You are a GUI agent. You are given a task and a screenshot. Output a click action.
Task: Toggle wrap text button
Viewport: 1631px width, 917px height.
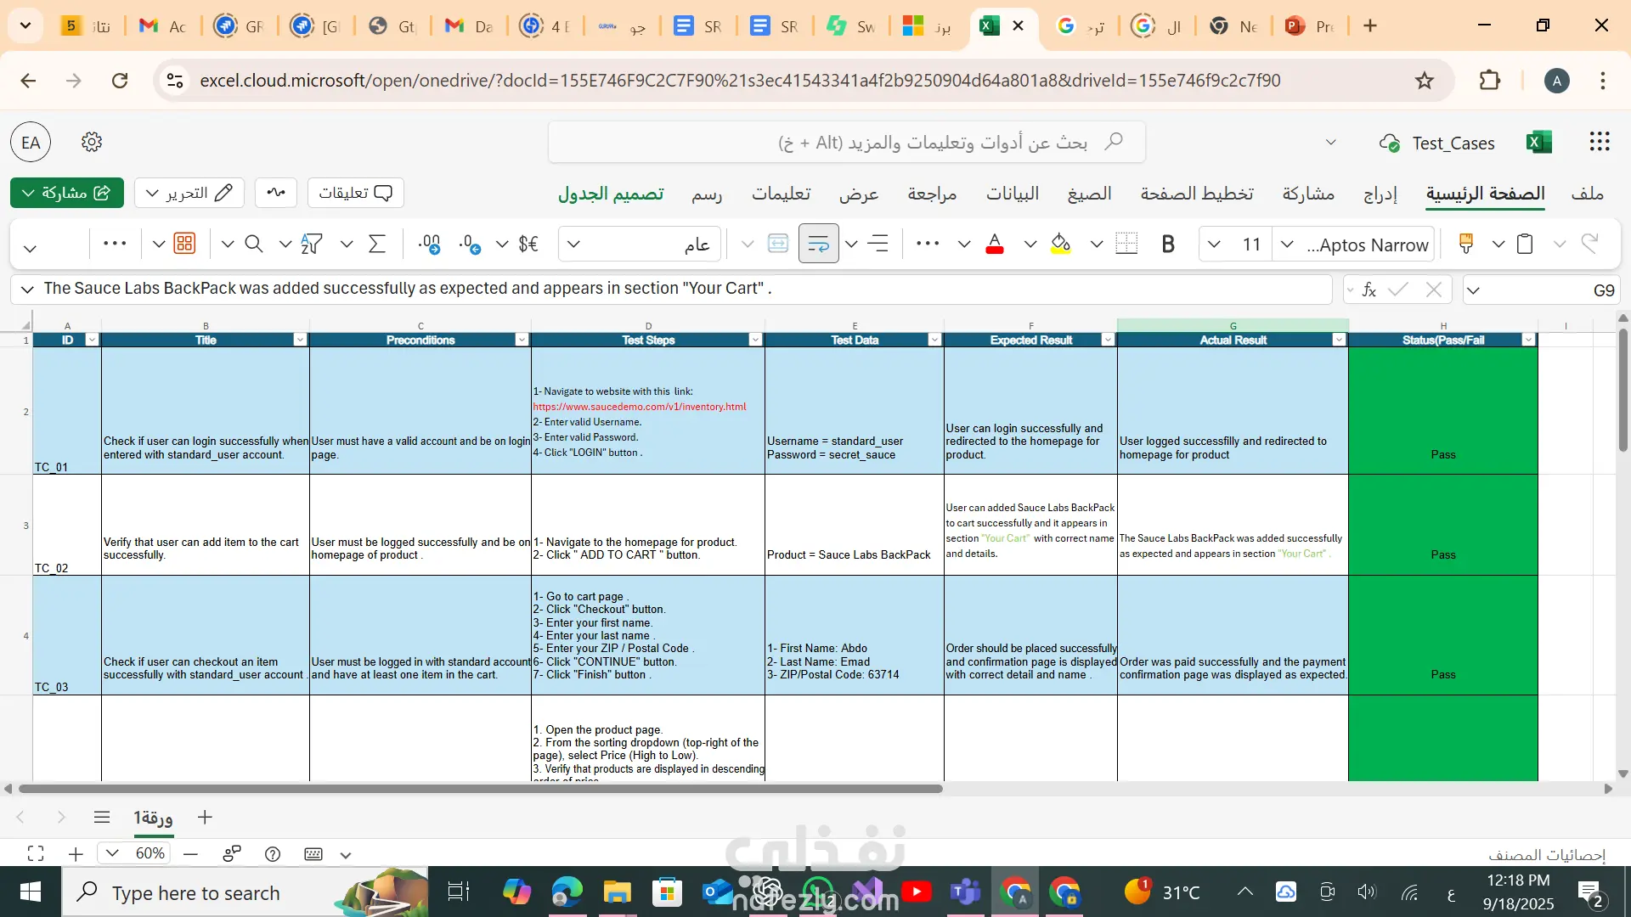818,245
